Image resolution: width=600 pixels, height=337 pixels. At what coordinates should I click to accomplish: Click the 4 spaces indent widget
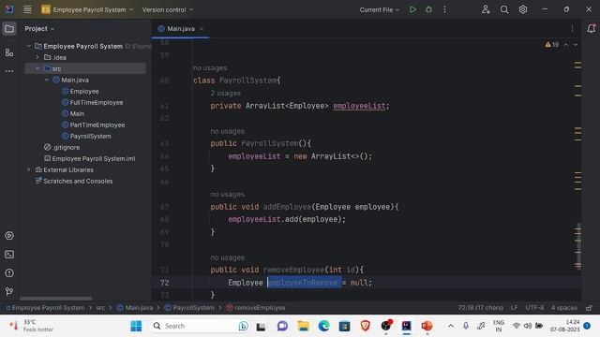564,308
